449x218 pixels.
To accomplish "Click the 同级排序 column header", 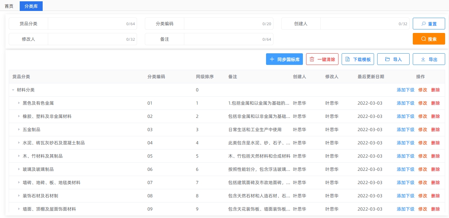I will (x=205, y=77).
